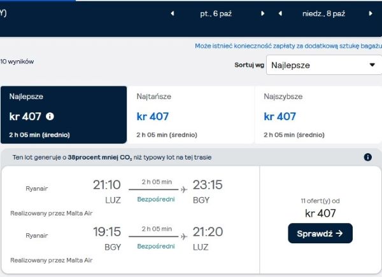This screenshot has width=382, height=277.
Task: Click the niedz., 8 paź return date
Action: 323,13
